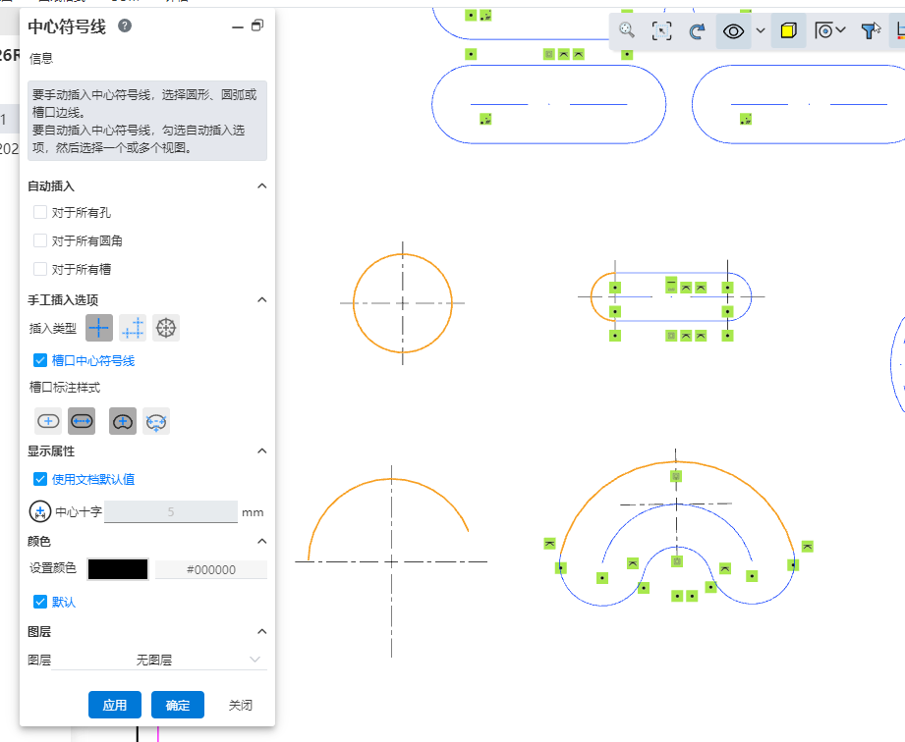This screenshot has height=742, width=905.
Task: Choose slot center style with single cross
Action: pos(48,421)
